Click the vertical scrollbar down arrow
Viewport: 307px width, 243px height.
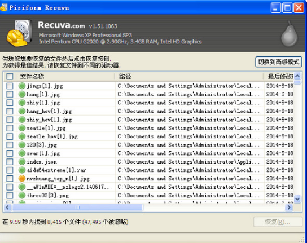(x=297, y=199)
